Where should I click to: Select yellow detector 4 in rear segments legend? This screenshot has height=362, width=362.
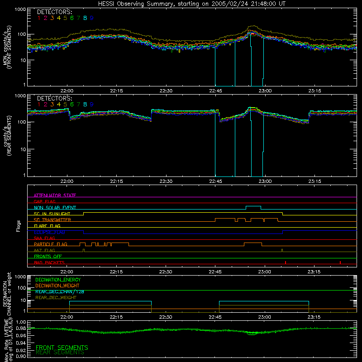pyautogui.click(x=59, y=105)
